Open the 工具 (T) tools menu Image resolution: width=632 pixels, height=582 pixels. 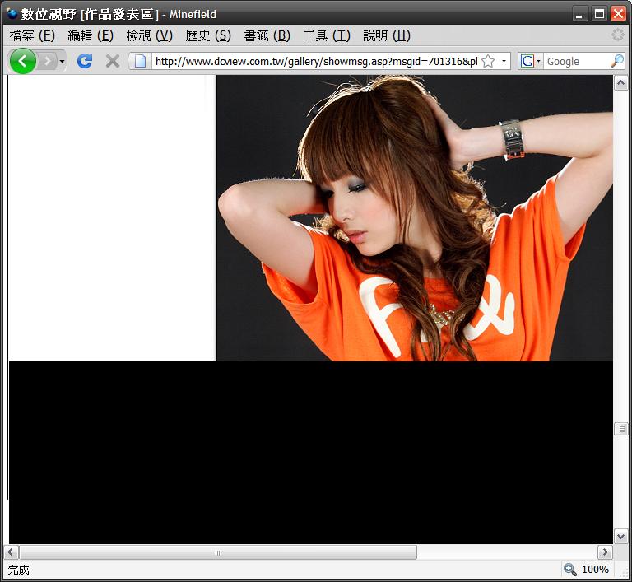(327, 35)
